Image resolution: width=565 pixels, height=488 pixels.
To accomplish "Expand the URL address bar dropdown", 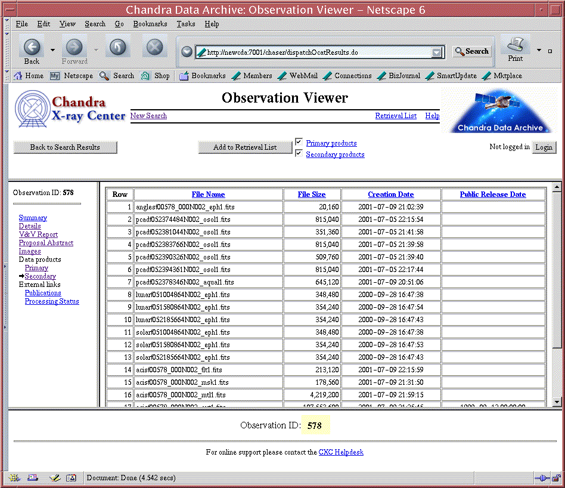I will click(437, 52).
